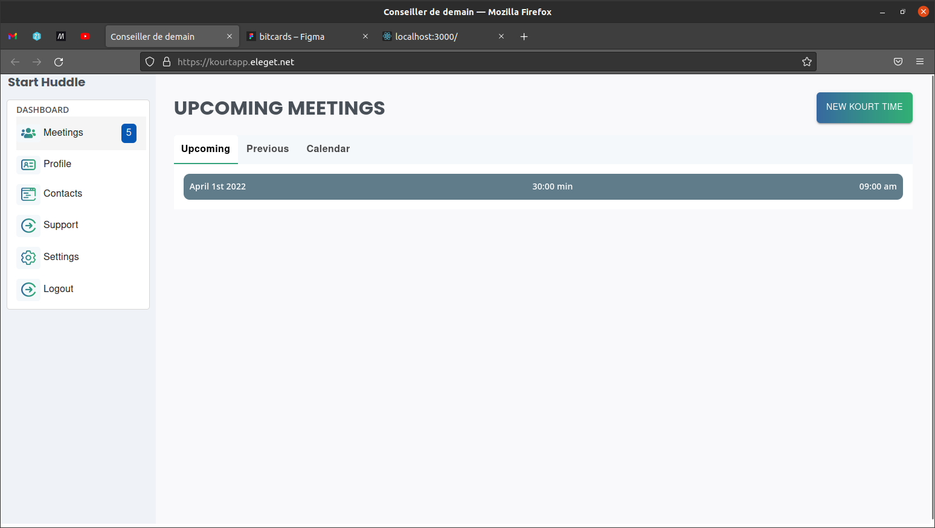Click the Settings gear icon
This screenshot has height=528, width=935.
pos(28,257)
